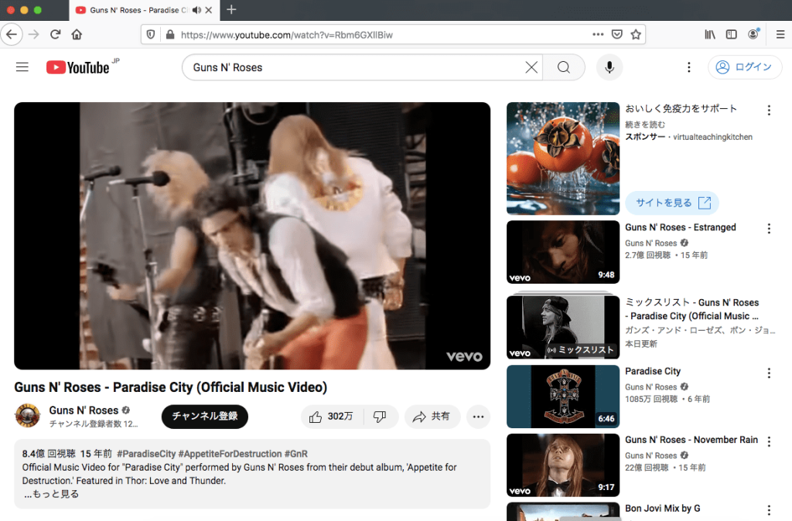Open the November Rain thumbnail
The width and height of the screenshot is (792, 521).
coord(563,465)
